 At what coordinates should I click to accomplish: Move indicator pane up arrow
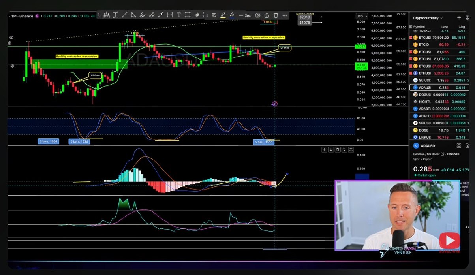tap(324, 149)
